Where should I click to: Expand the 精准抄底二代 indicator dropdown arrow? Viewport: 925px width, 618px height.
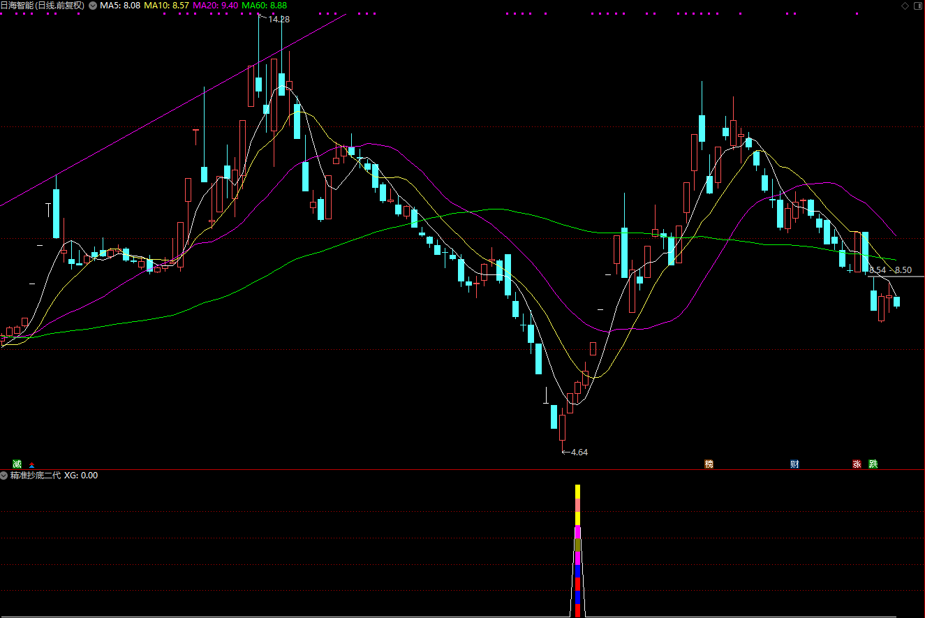[4, 476]
